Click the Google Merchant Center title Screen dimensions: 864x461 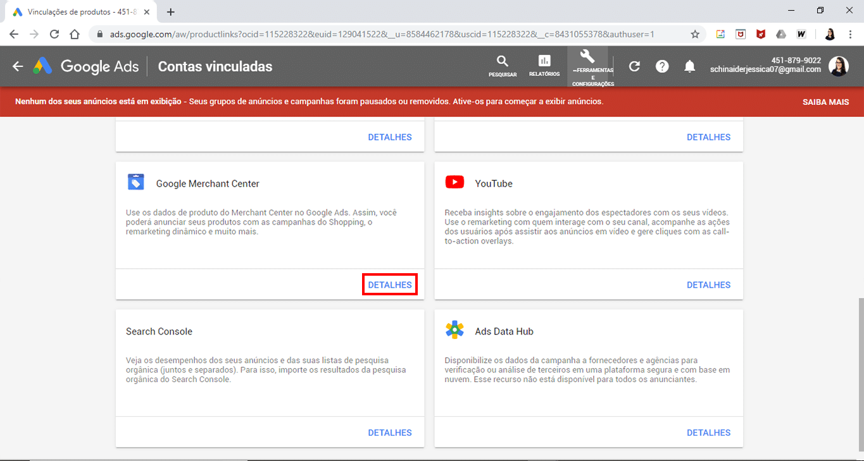click(208, 183)
